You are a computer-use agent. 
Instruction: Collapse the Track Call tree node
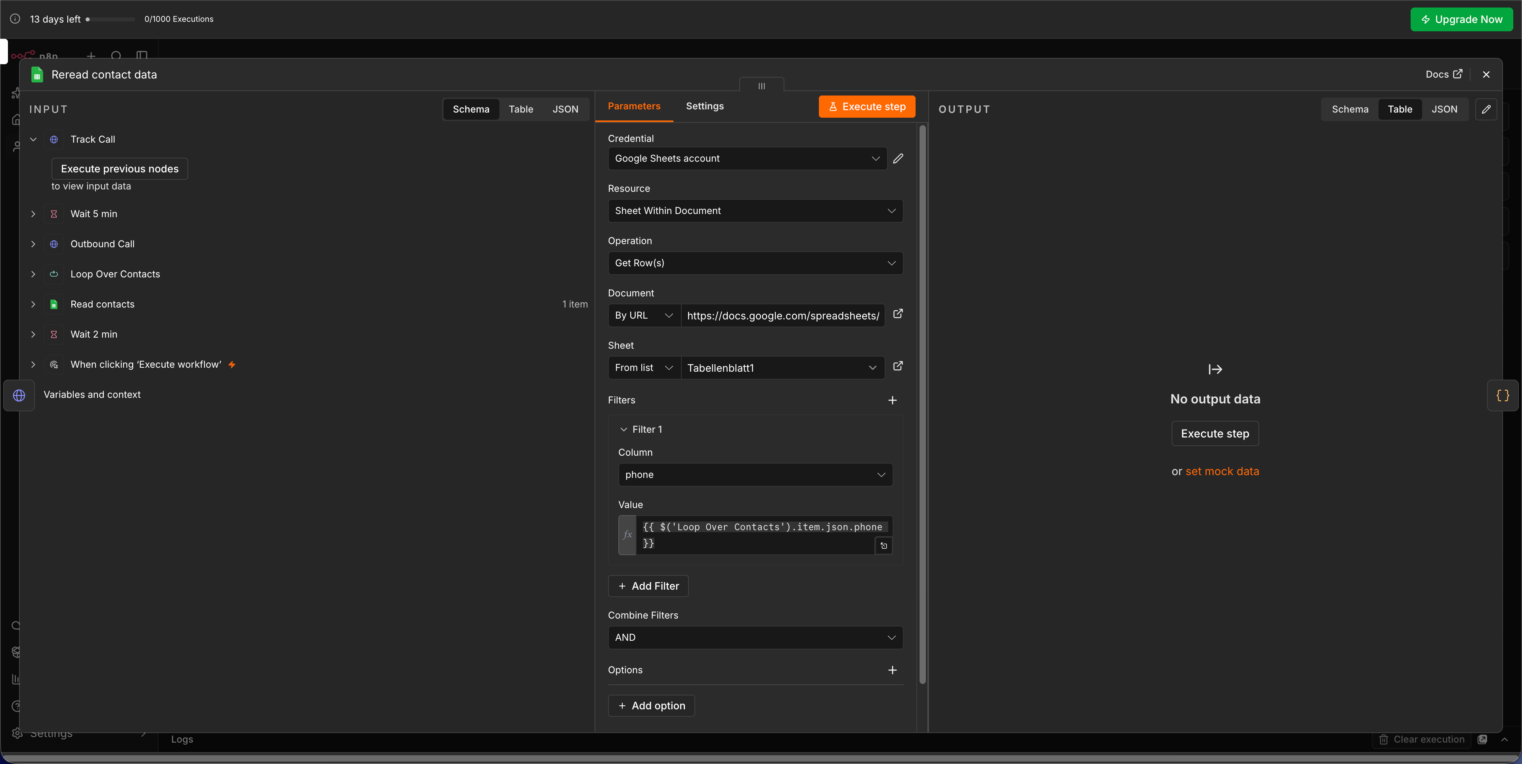[33, 139]
